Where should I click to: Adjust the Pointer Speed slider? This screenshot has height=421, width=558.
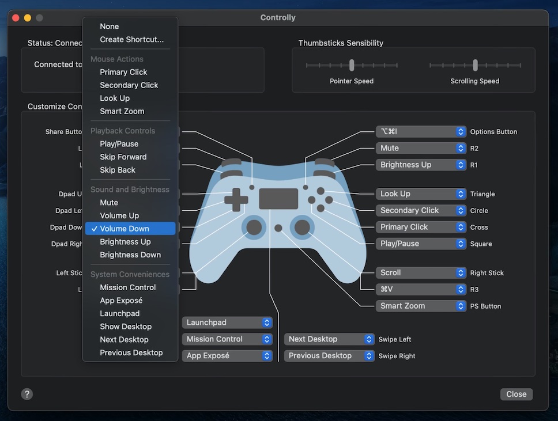pos(352,65)
